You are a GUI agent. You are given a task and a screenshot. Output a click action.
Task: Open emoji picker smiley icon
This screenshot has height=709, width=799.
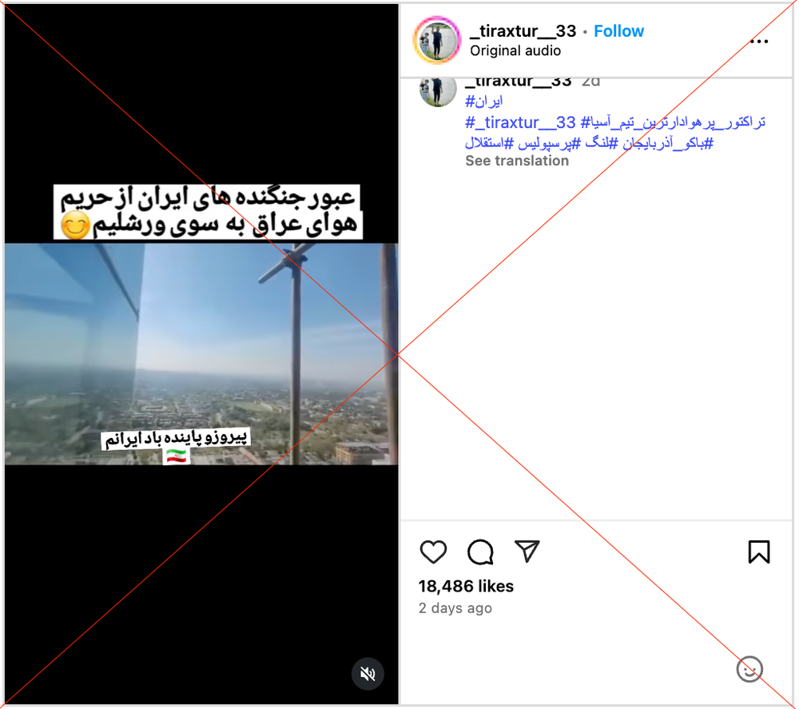tap(749, 669)
